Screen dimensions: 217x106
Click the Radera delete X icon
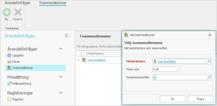[18, 12]
